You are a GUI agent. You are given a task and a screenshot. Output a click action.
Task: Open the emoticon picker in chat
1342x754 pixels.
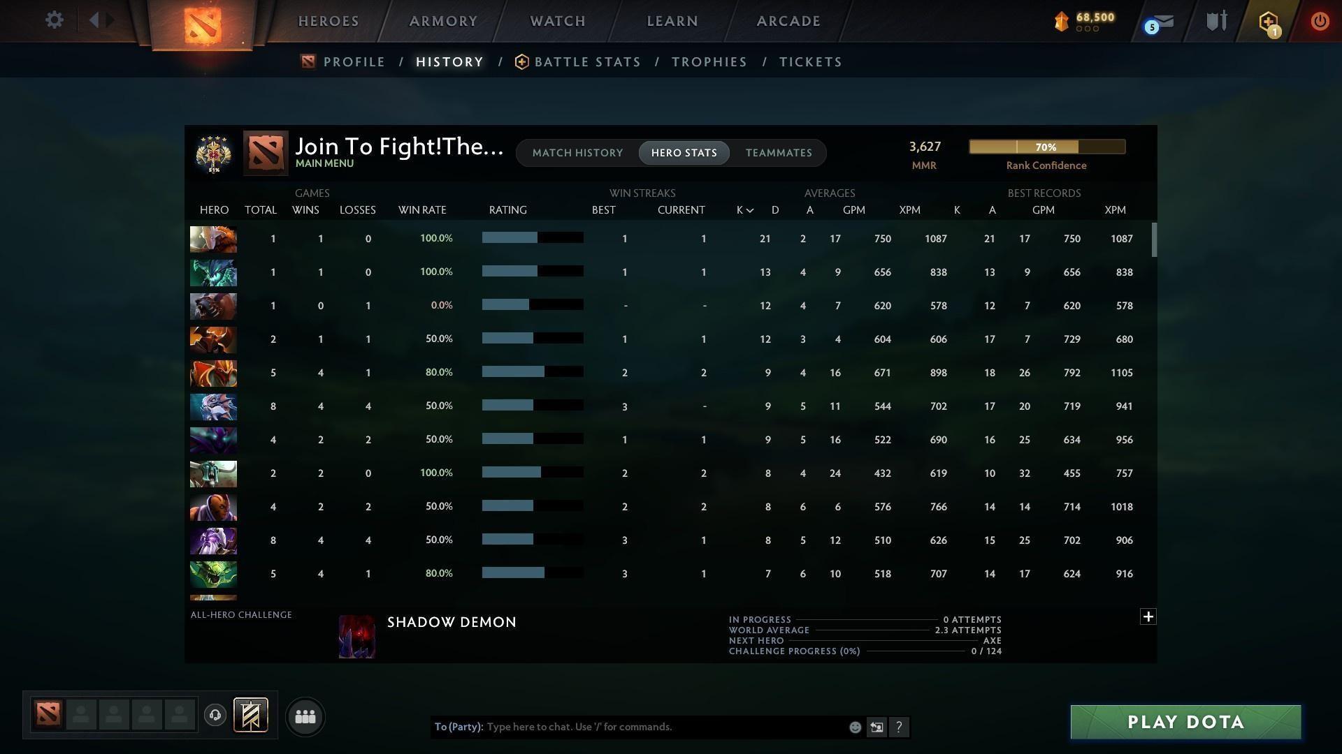point(855,727)
